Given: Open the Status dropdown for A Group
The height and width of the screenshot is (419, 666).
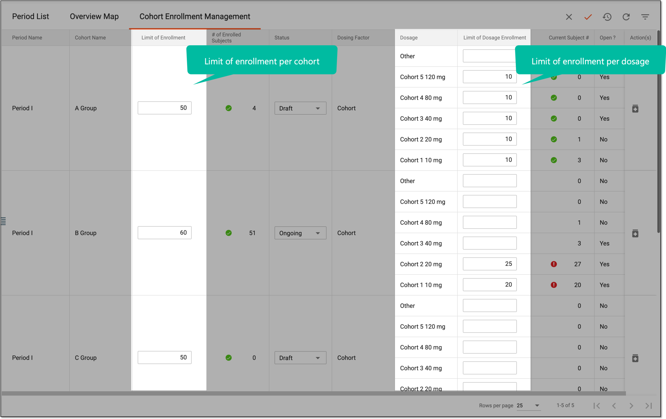Looking at the screenshot, I should point(300,108).
